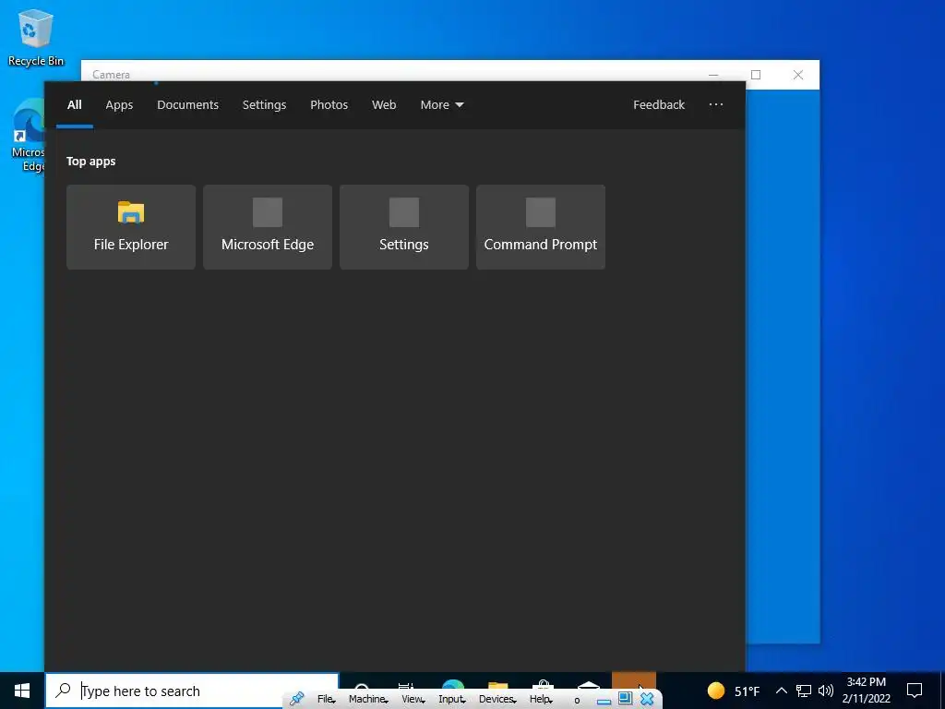Open the Settings tile in Top apps
This screenshot has width=945, height=709.
click(404, 227)
